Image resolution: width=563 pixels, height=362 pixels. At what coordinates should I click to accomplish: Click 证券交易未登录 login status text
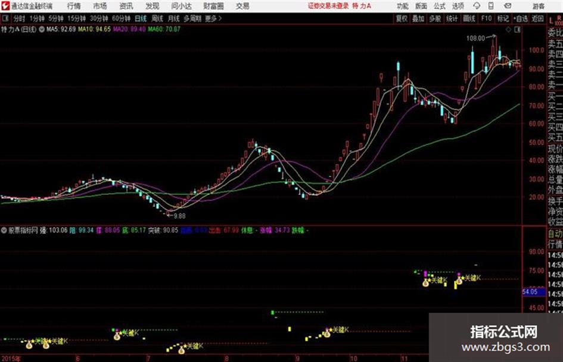(328, 6)
